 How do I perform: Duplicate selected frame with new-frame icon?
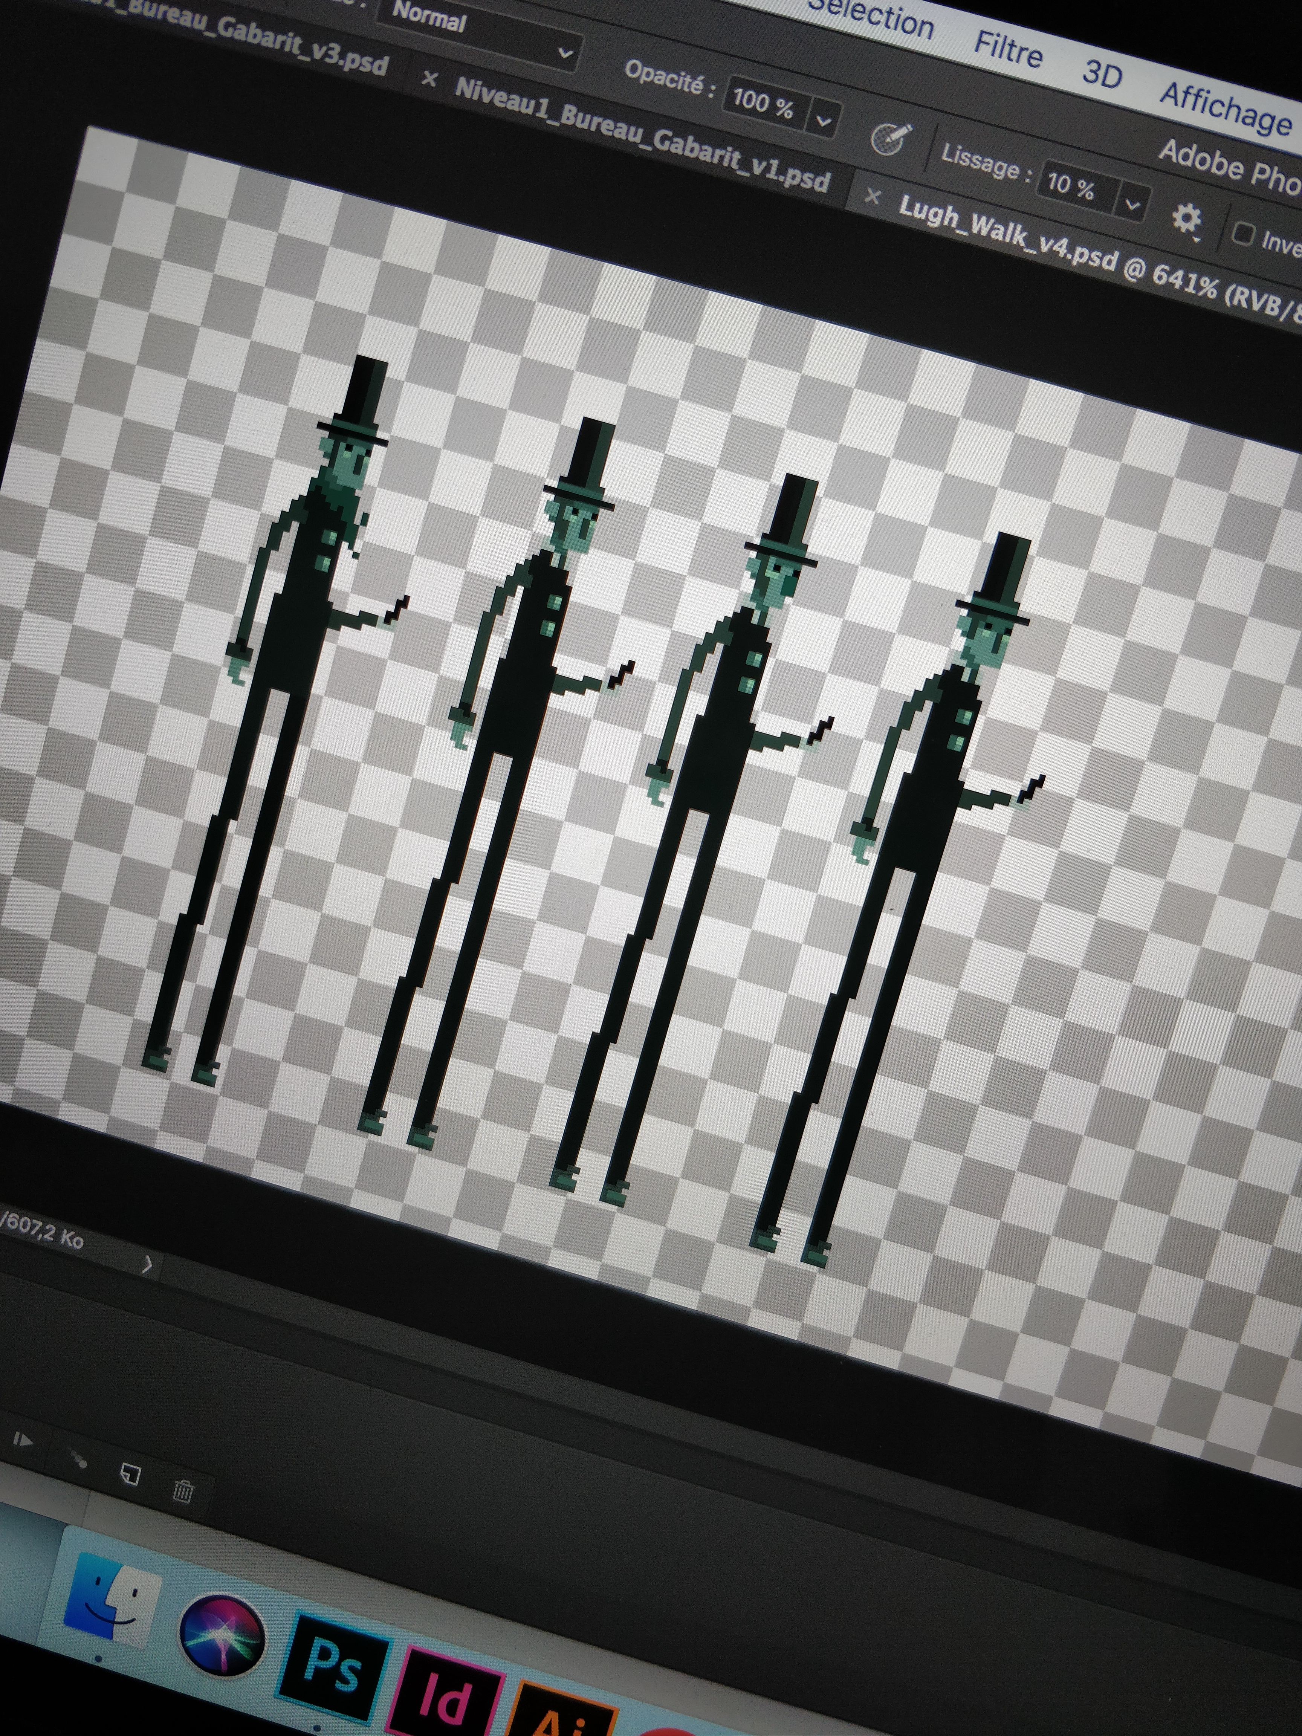[130, 1475]
